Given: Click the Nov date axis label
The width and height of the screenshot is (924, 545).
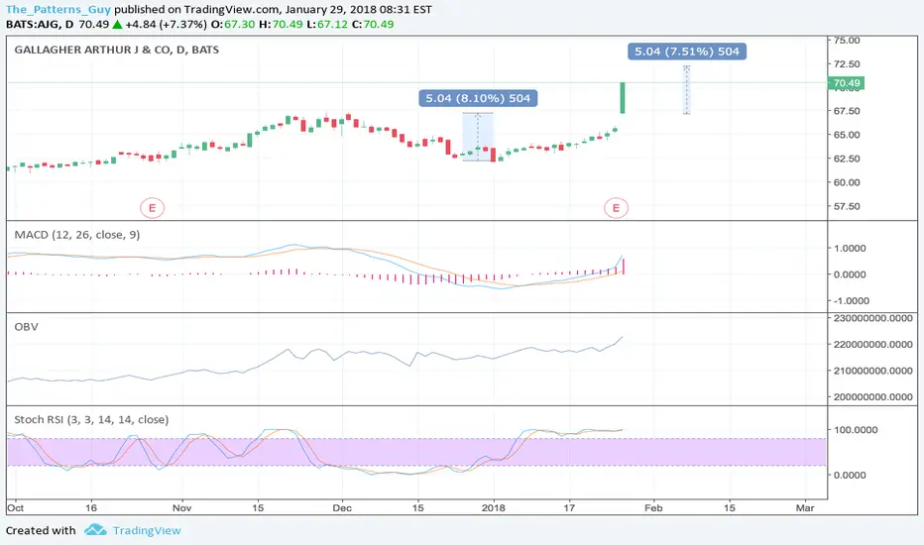Looking at the screenshot, I should 182,508.
